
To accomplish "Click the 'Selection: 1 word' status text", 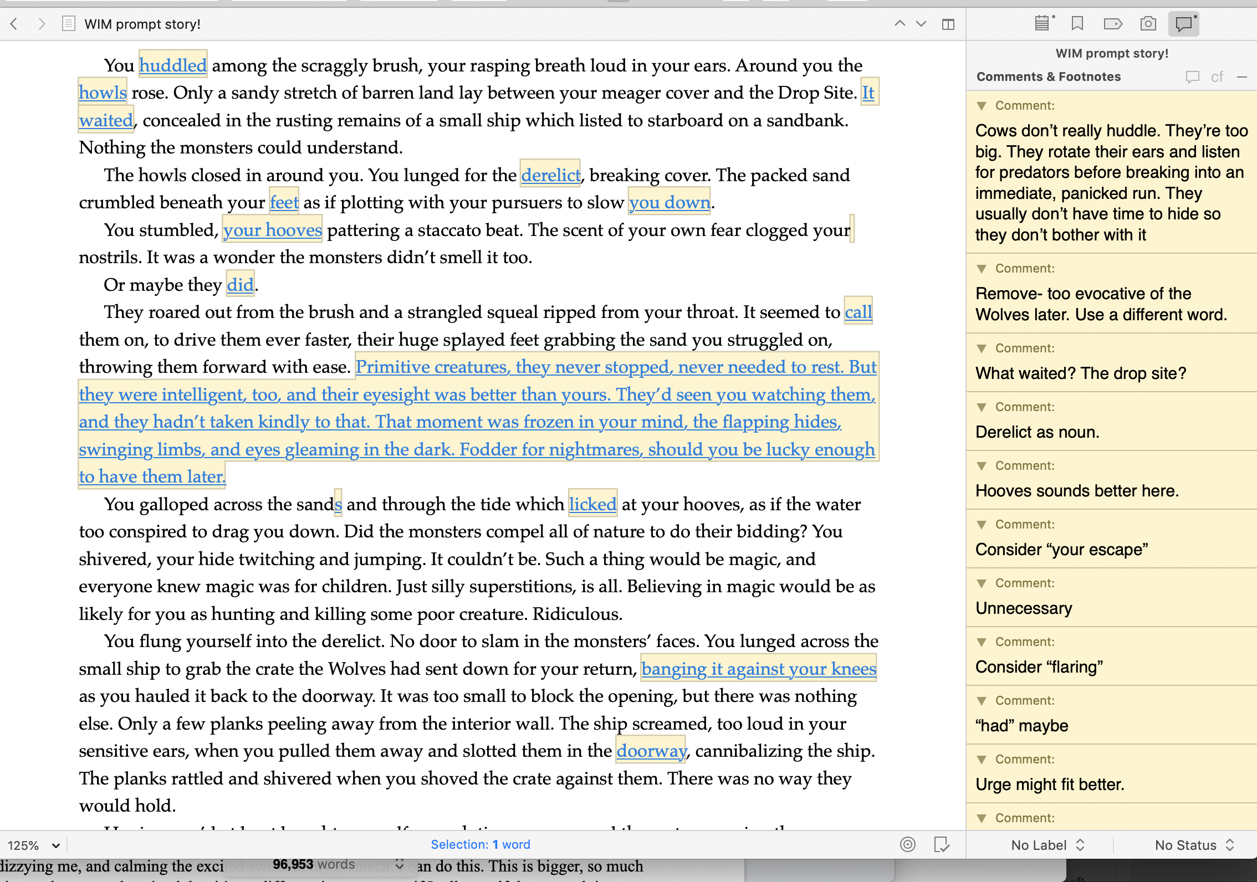I will 481,844.
